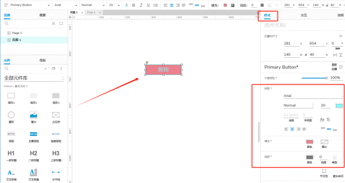Viewport: 345px width, 183px height.
Task: Add a new folder in the pages panel
Action: (61, 23)
